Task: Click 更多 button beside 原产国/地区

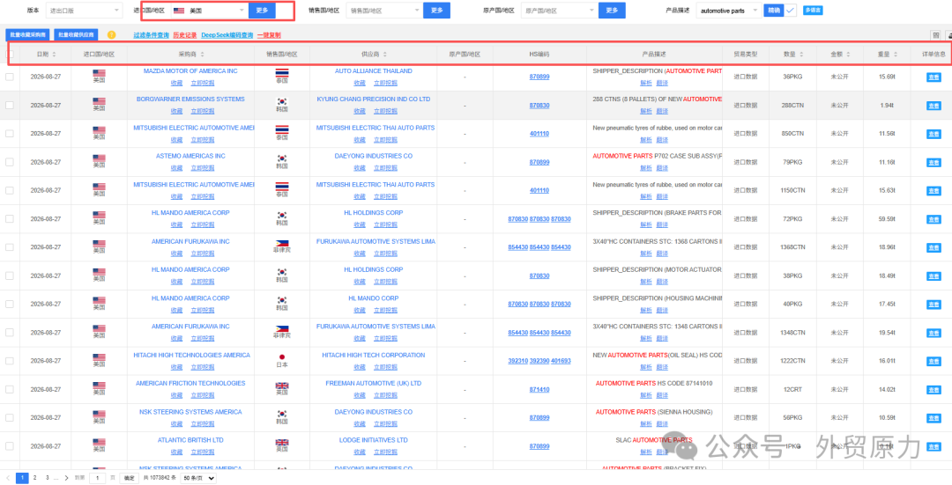Action: (612, 11)
